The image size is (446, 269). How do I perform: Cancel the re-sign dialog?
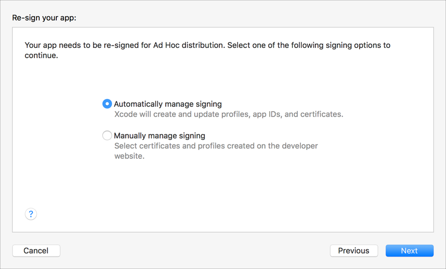36,251
